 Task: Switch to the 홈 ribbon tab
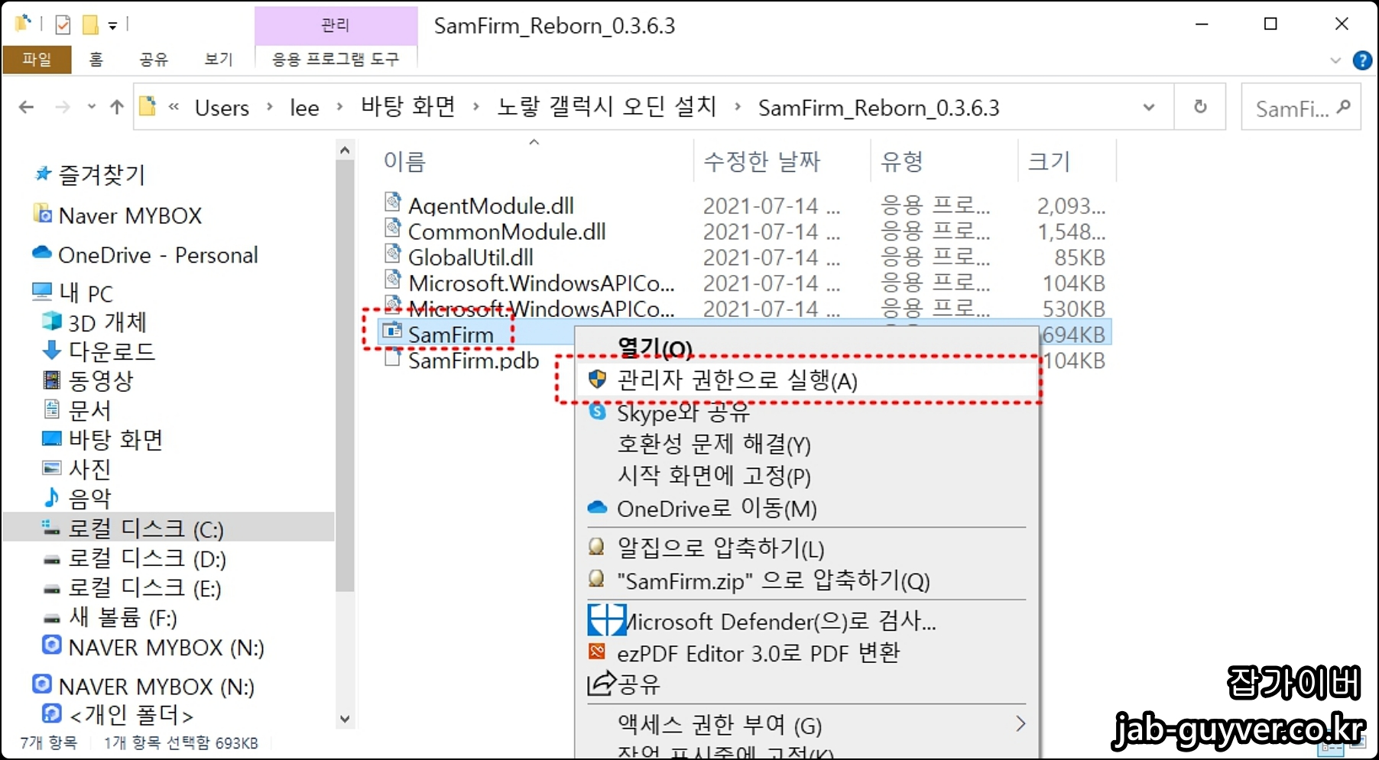point(96,59)
